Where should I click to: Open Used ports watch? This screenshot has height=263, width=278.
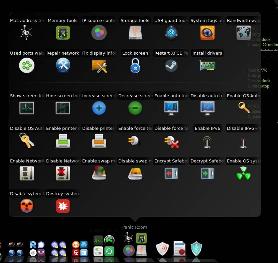pyautogui.click(x=26, y=65)
